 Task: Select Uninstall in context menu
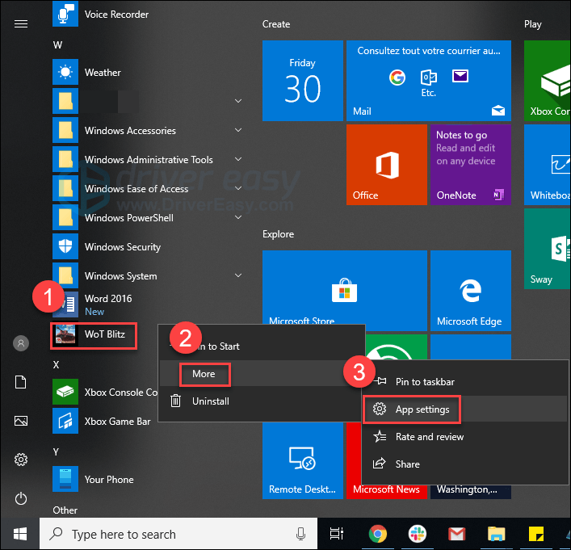[x=262, y=401]
